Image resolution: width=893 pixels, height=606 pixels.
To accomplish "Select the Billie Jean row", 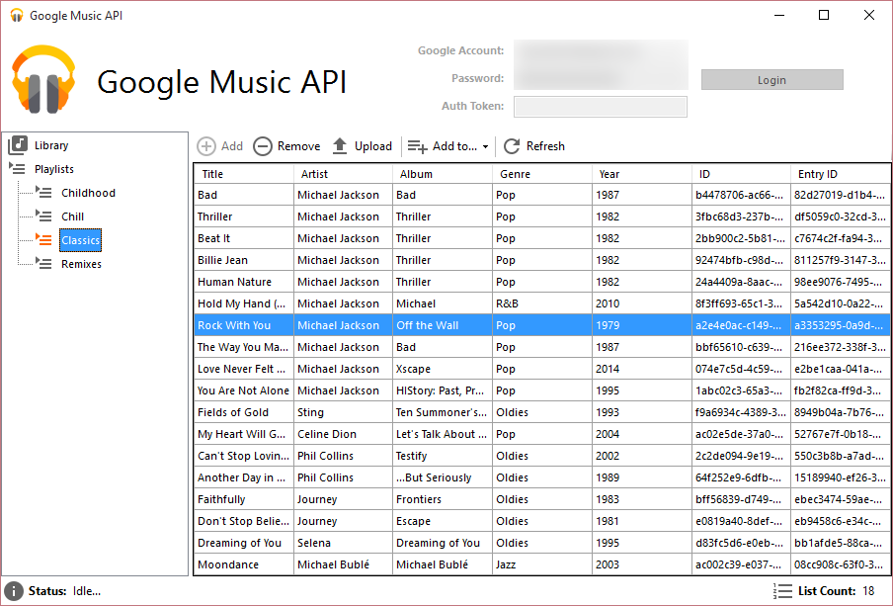I will tap(541, 260).
